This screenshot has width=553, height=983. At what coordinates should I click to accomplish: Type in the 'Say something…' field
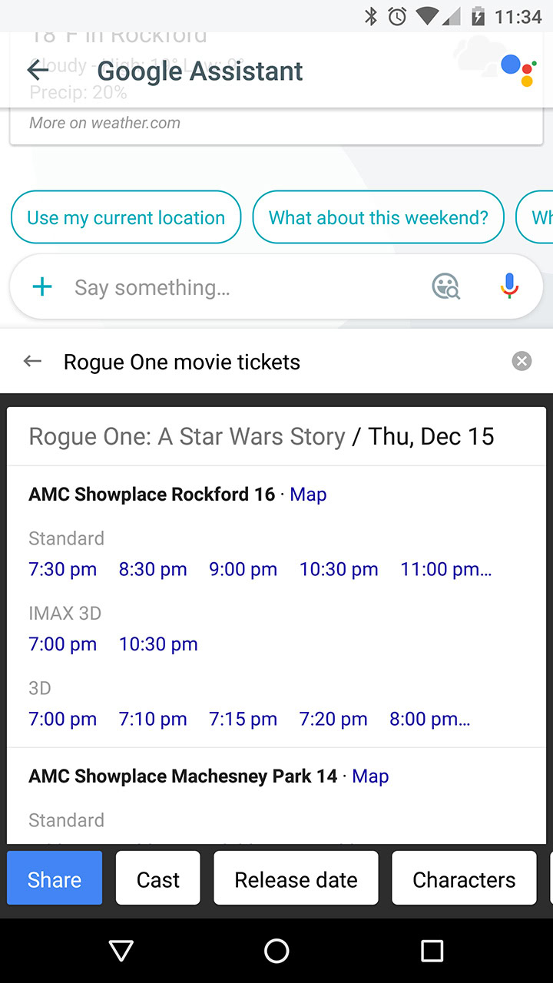(x=230, y=287)
